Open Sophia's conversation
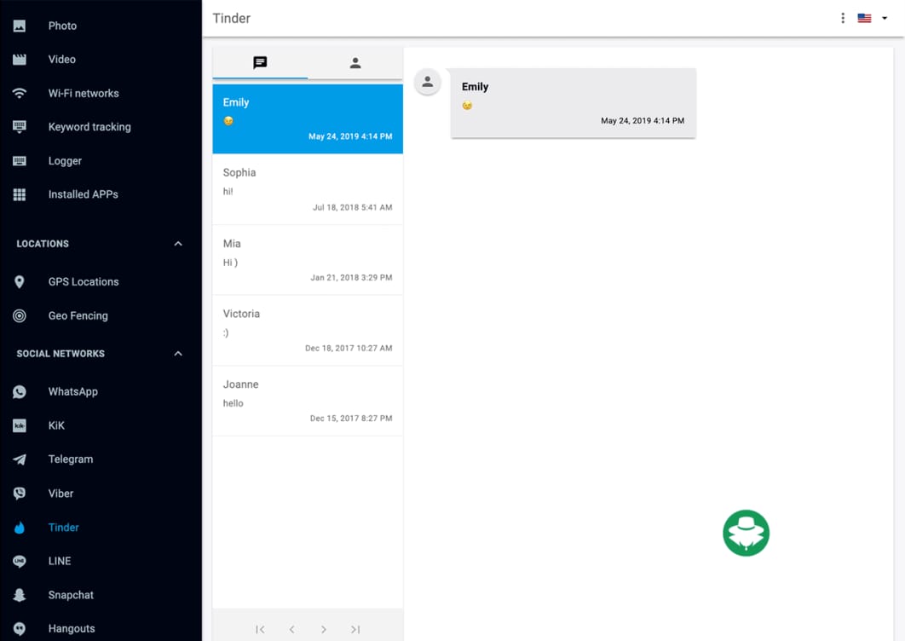The width and height of the screenshot is (905, 641). [x=307, y=189]
